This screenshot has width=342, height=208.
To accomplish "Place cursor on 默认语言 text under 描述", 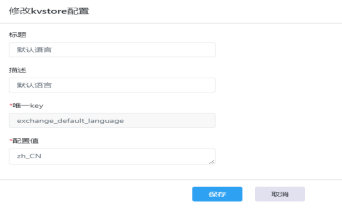I will click(34, 85).
